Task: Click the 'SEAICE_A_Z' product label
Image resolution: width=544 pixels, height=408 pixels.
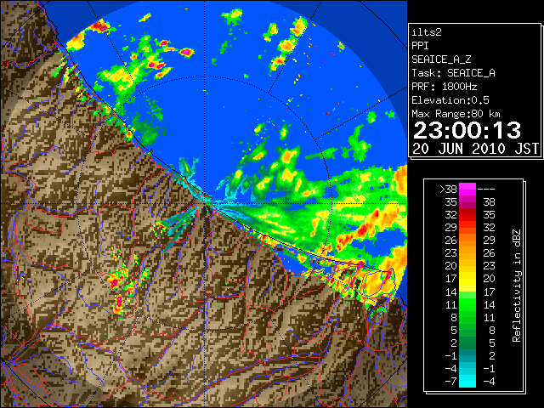Action: tap(441, 59)
